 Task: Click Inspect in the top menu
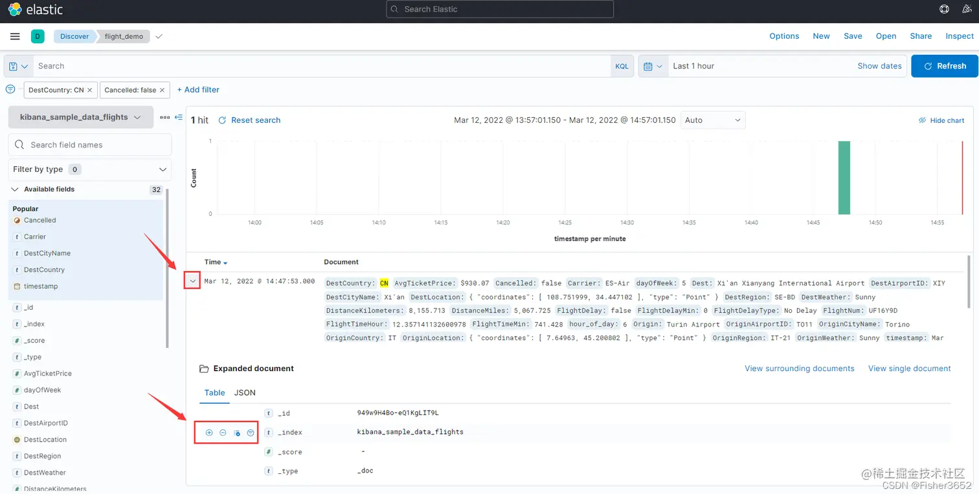[960, 36]
